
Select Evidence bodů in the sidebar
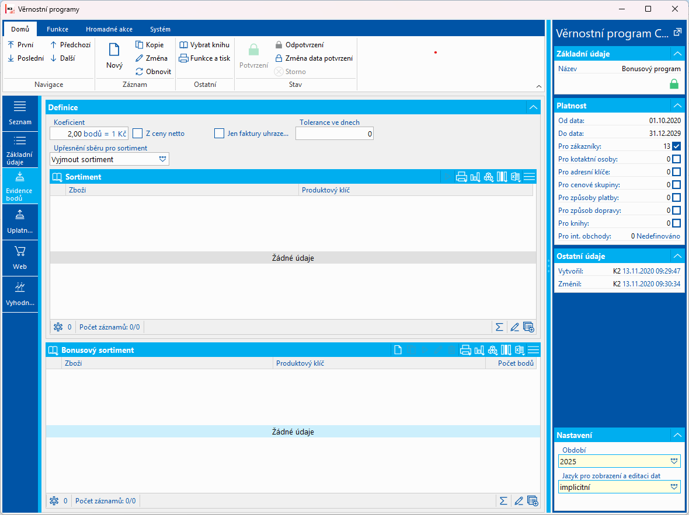click(20, 185)
